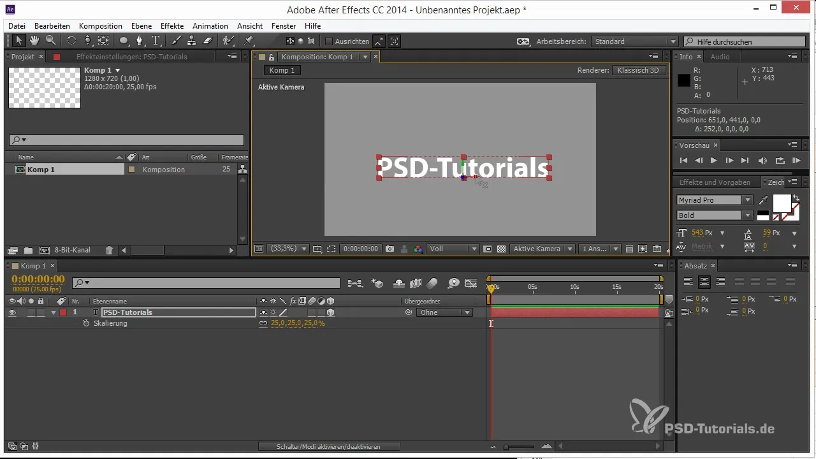The width and height of the screenshot is (816, 459).
Task: Toggle the Skalierung stopwatch
Action: click(86, 323)
